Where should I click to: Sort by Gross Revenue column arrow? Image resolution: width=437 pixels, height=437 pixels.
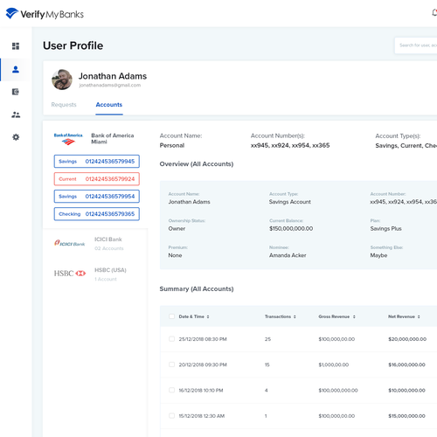pos(354,316)
